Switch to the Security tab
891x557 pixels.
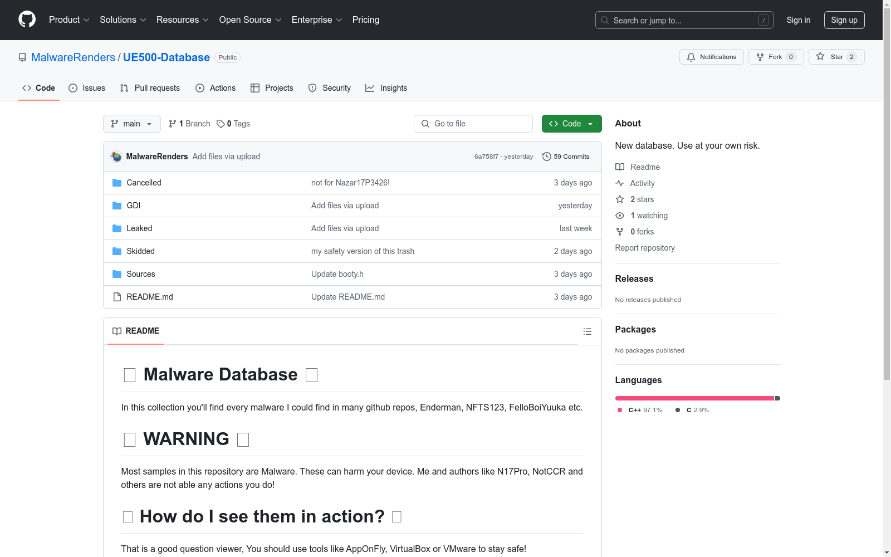[x=330, y=88]
